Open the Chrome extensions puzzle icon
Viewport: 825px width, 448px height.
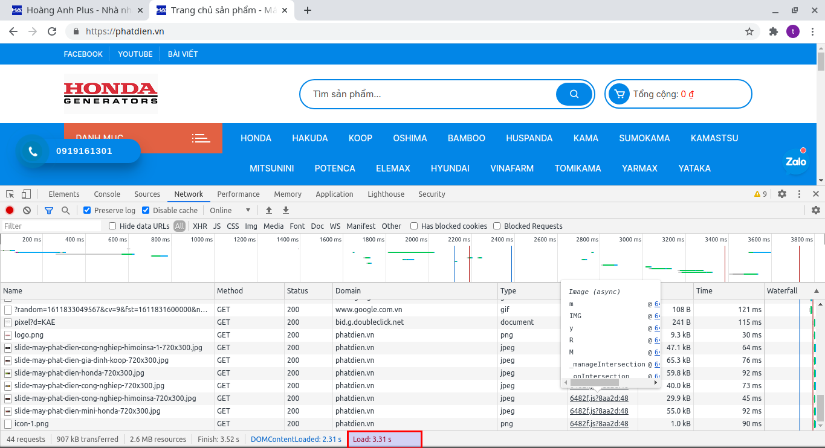pyautogui.click(x=773, y=31)
